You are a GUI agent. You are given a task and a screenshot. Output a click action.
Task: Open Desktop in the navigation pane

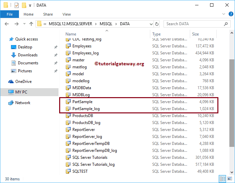(x=22, y=47)
